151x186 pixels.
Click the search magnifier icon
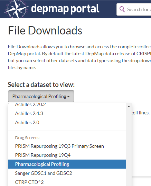pos(122,9)
